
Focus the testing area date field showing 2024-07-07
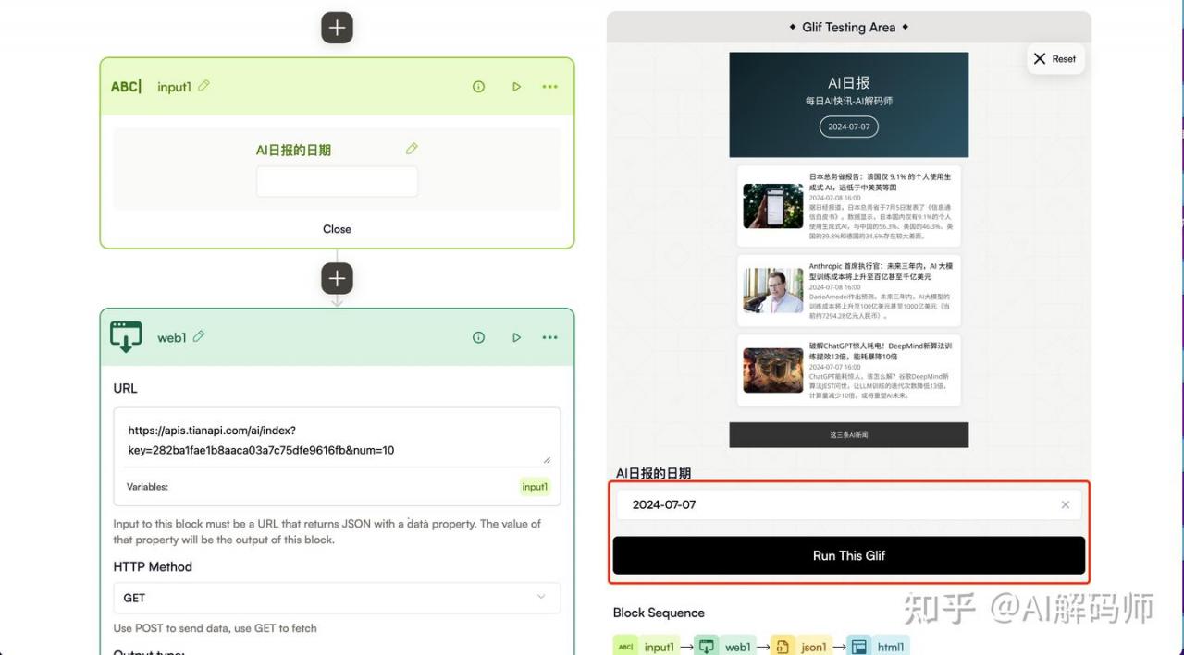pyautogui.click(x=849, y=504)
